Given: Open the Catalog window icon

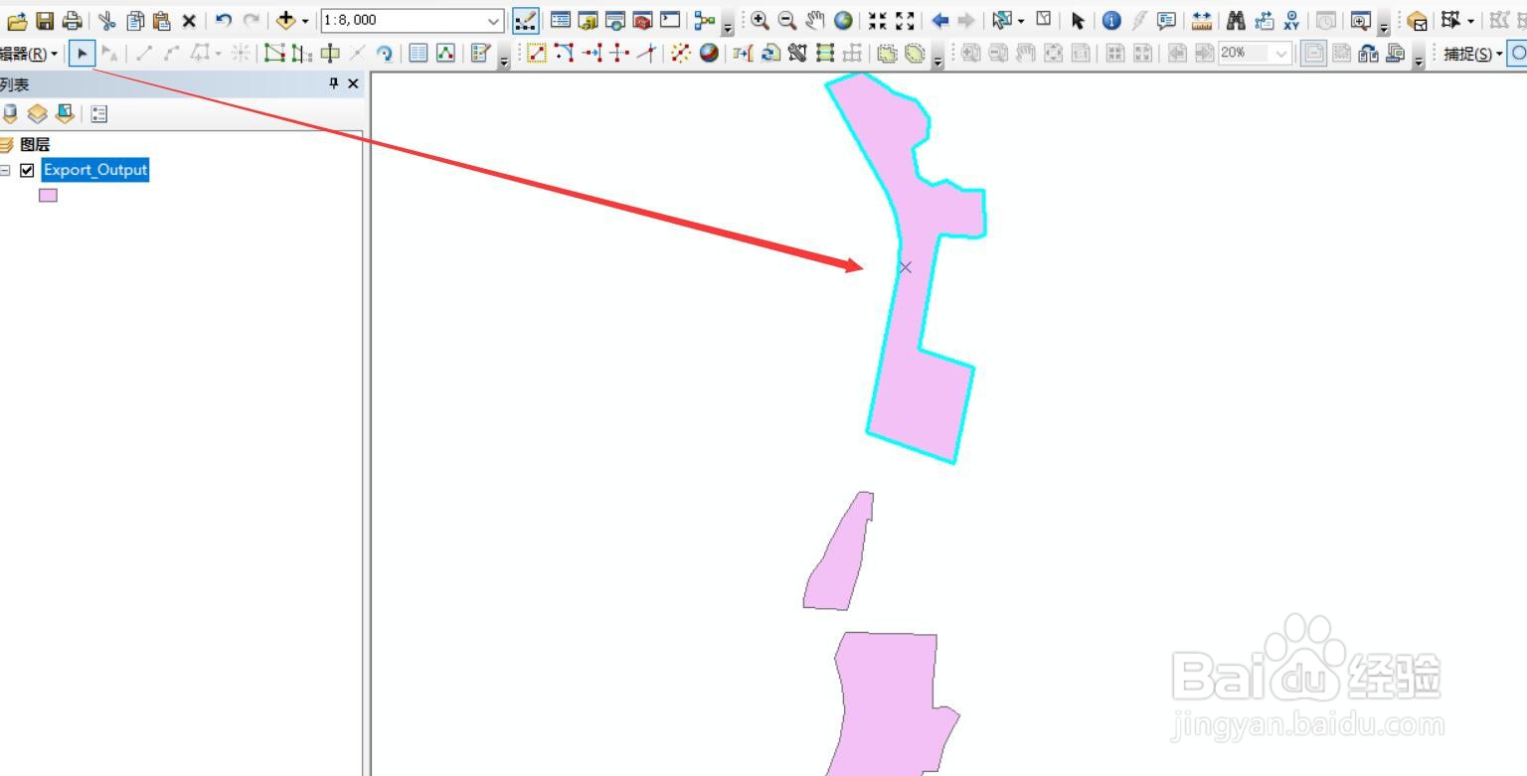Looking at the screenshot, I should [x=588, y=20].
